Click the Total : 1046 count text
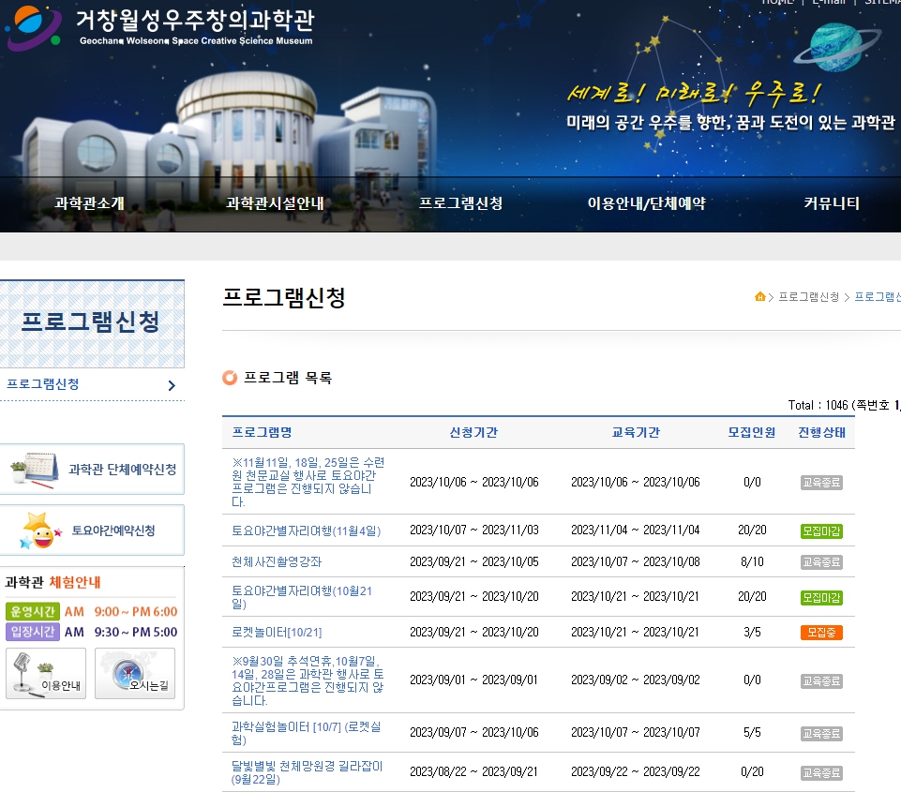Viewport: 901px width, 792px height. point(818,405)
